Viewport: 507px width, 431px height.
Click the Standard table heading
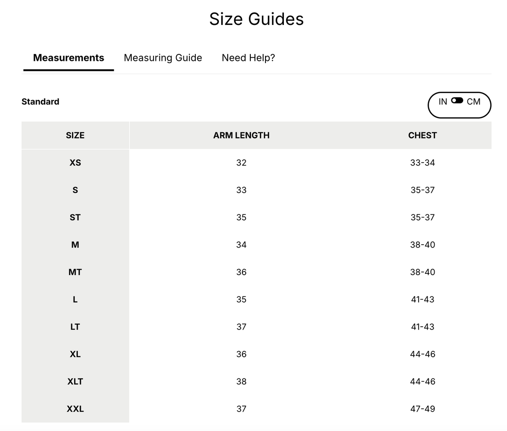click(41, 101)
